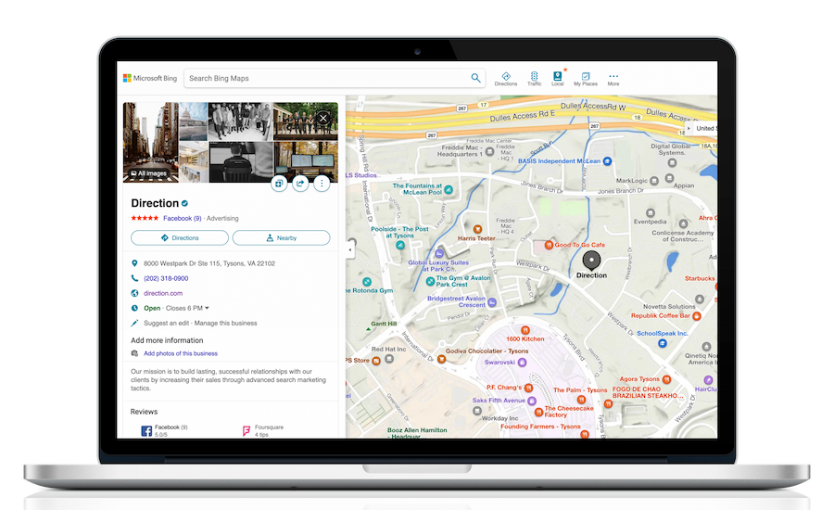Call phone number (202) 318-0900

(166, 278)
